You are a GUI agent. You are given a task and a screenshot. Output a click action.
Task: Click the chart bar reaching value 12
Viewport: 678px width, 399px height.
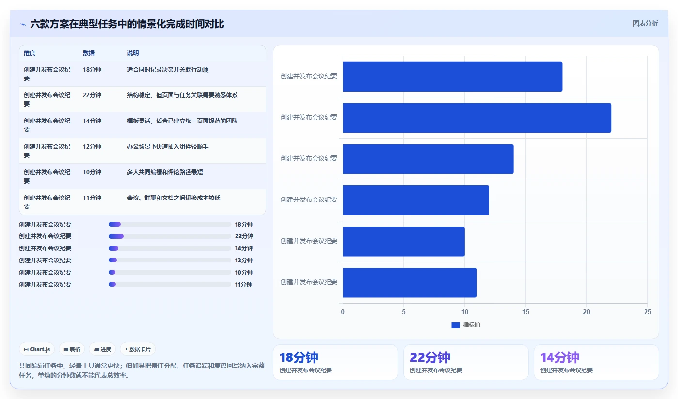pos(416,200)
